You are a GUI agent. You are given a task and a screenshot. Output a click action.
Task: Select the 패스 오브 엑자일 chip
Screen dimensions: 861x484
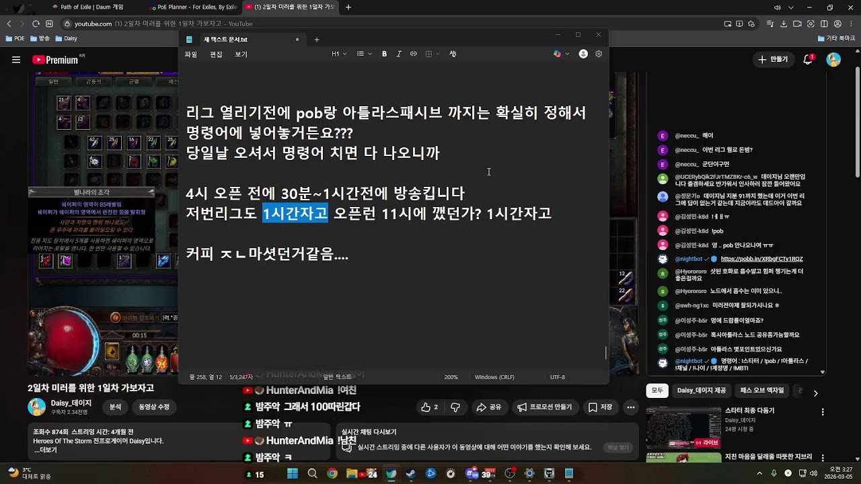762,391
